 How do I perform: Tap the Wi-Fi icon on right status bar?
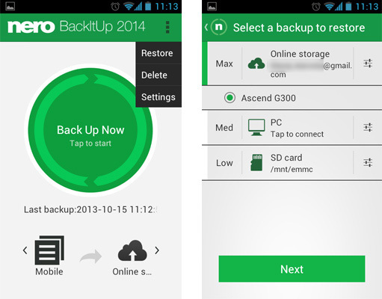click(x=329, y=6)
